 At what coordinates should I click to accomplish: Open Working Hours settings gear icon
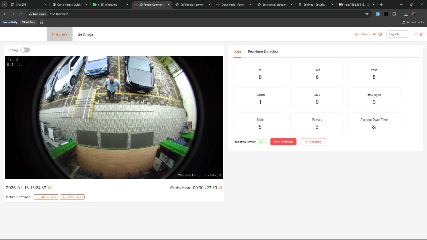(x=220, y=188)
